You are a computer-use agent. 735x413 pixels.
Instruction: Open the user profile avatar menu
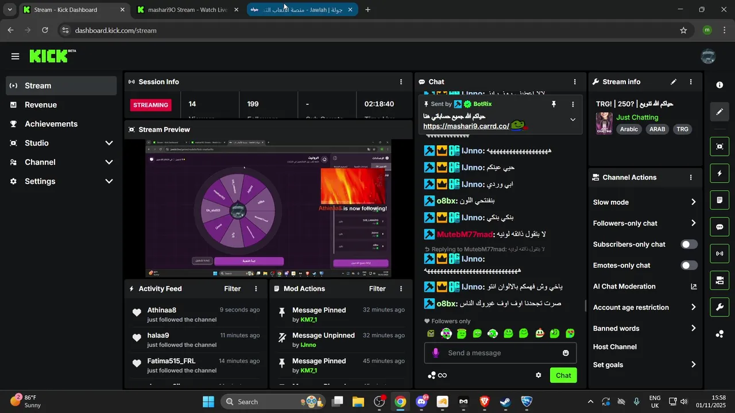tap(709, 56)
